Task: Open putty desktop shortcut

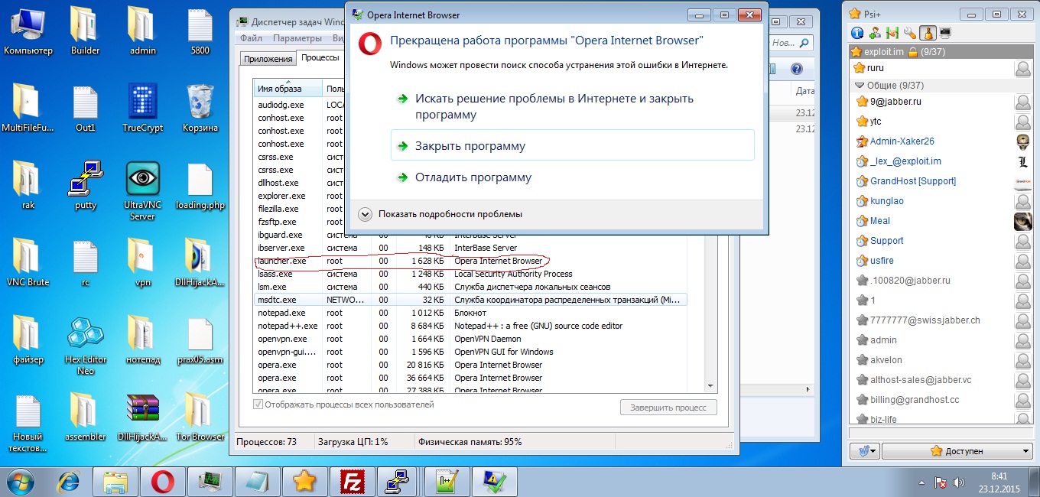Action: tap(86, 186)
